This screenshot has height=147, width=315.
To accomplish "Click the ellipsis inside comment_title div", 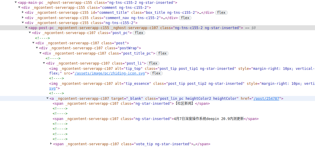I will tap(200, 13).
